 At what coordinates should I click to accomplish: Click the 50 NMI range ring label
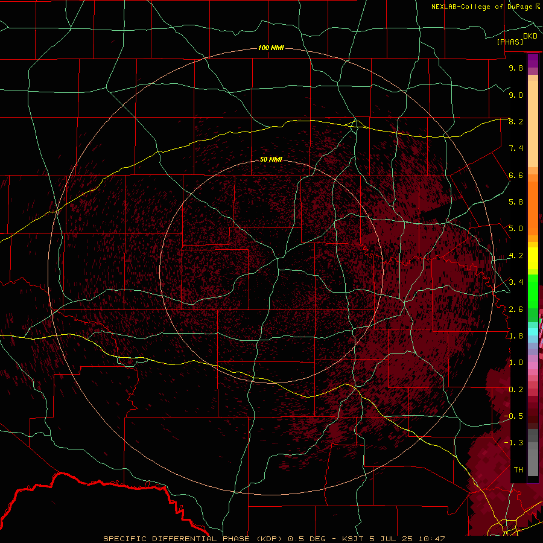[271, 159]
